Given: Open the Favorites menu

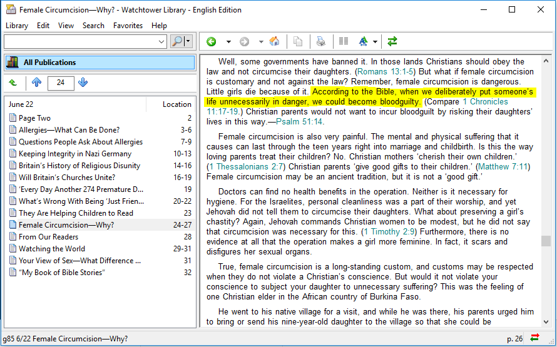Looking at the screenshot, I should pyautogui.click(x=128, y=26).
